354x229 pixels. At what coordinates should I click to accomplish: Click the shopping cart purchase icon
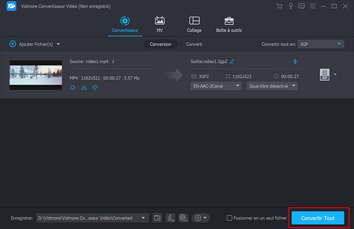tap(279, 6)
